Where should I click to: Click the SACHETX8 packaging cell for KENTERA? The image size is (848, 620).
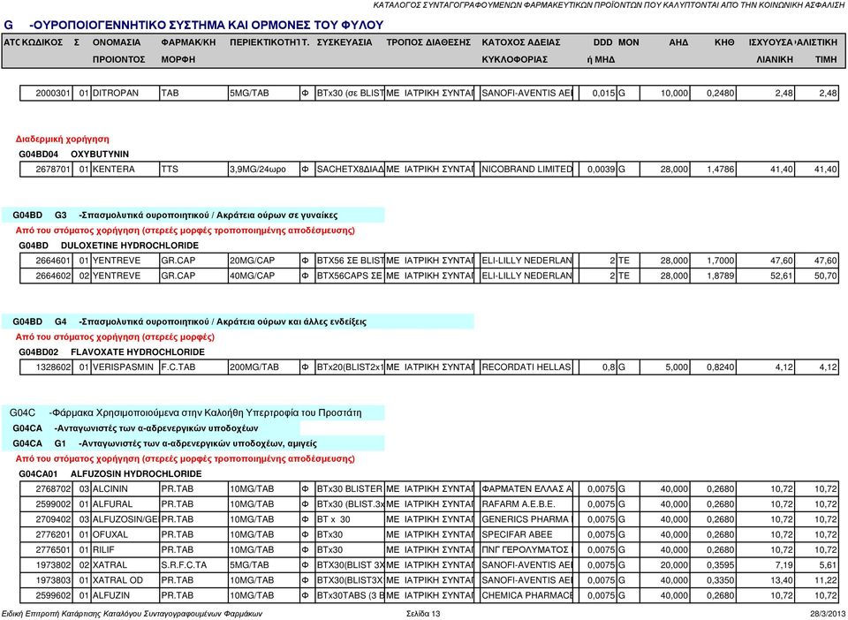(350, 170)
